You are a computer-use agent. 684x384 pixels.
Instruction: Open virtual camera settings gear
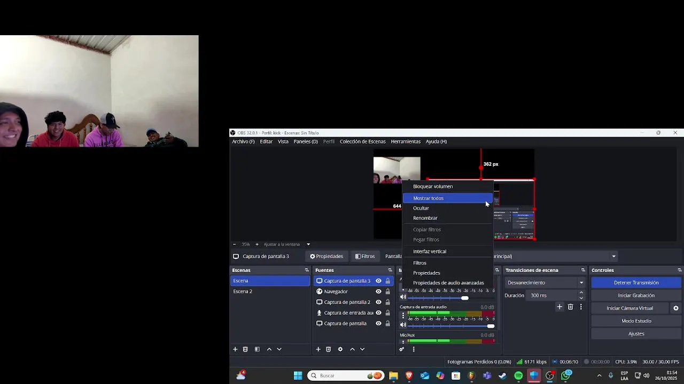pos(676,308)
